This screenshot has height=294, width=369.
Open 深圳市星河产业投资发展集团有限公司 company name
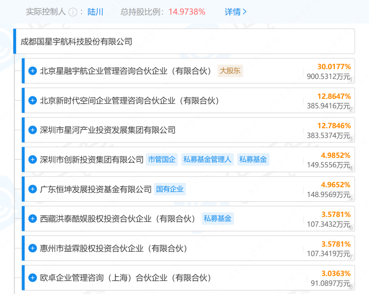click(x=108, y=130)
